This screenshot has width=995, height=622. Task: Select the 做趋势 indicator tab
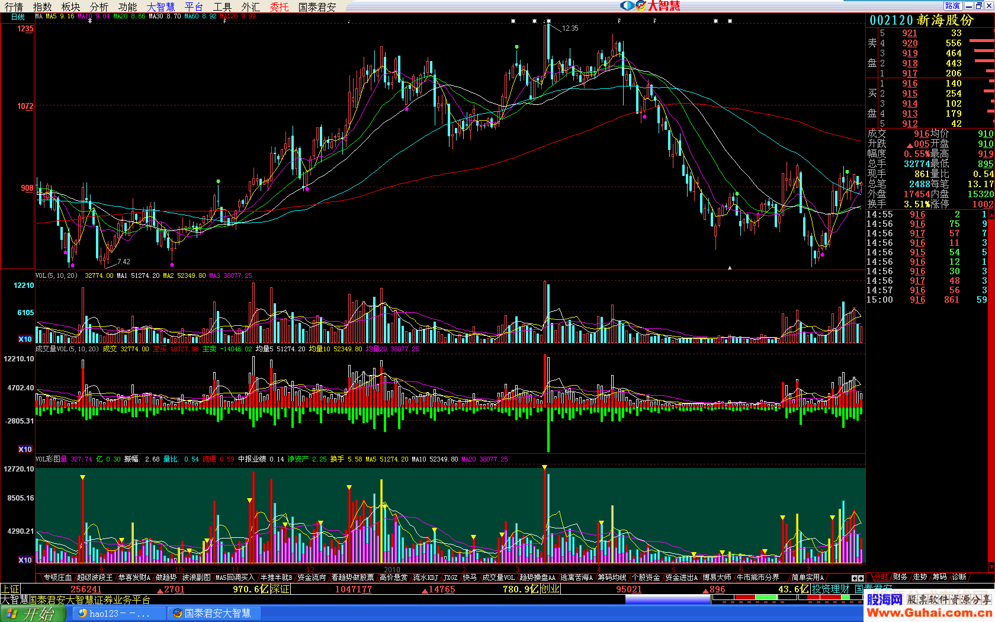(166, 578)
